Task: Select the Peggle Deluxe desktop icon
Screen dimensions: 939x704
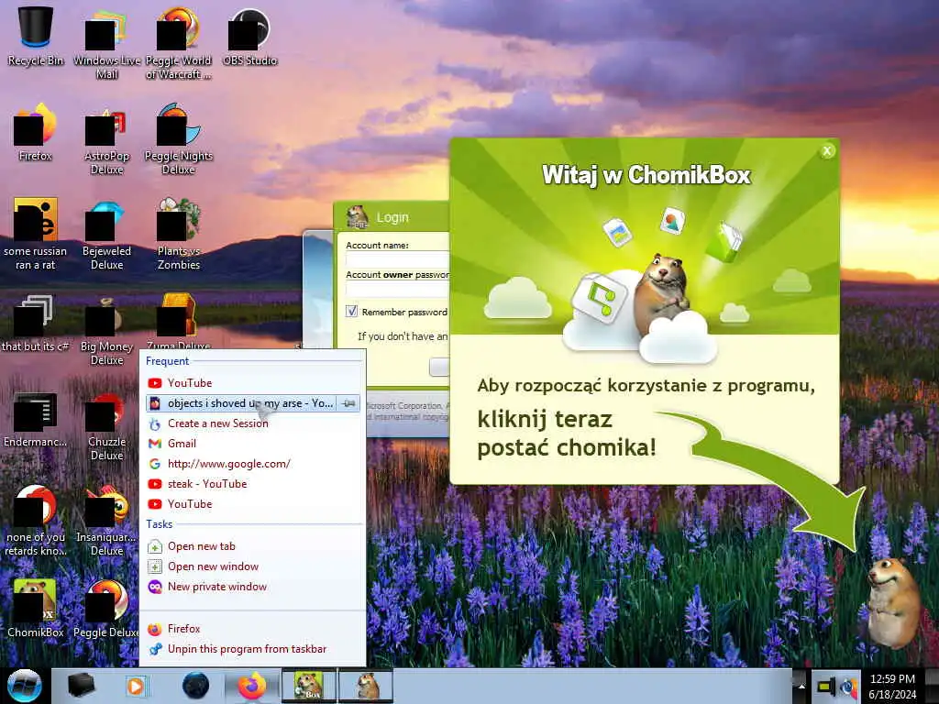Action: point(106,609)
